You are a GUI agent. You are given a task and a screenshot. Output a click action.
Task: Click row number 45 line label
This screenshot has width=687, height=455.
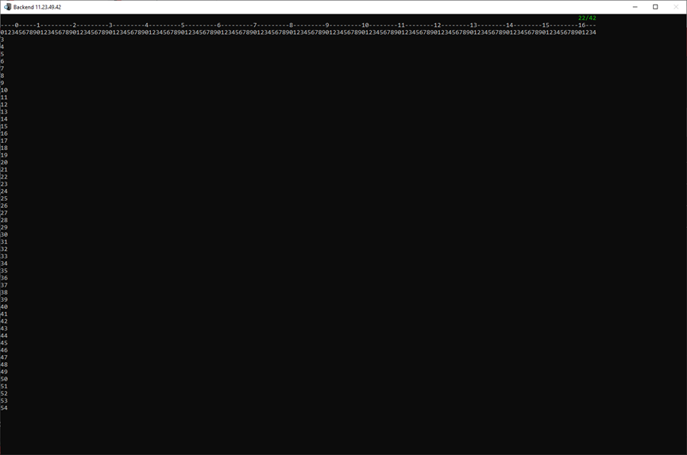point(4,343)
